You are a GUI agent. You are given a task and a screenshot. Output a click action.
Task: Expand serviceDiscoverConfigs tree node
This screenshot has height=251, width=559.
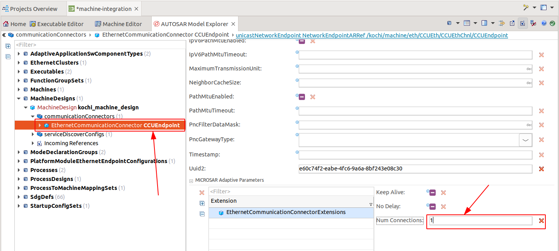tap(33, 134)
